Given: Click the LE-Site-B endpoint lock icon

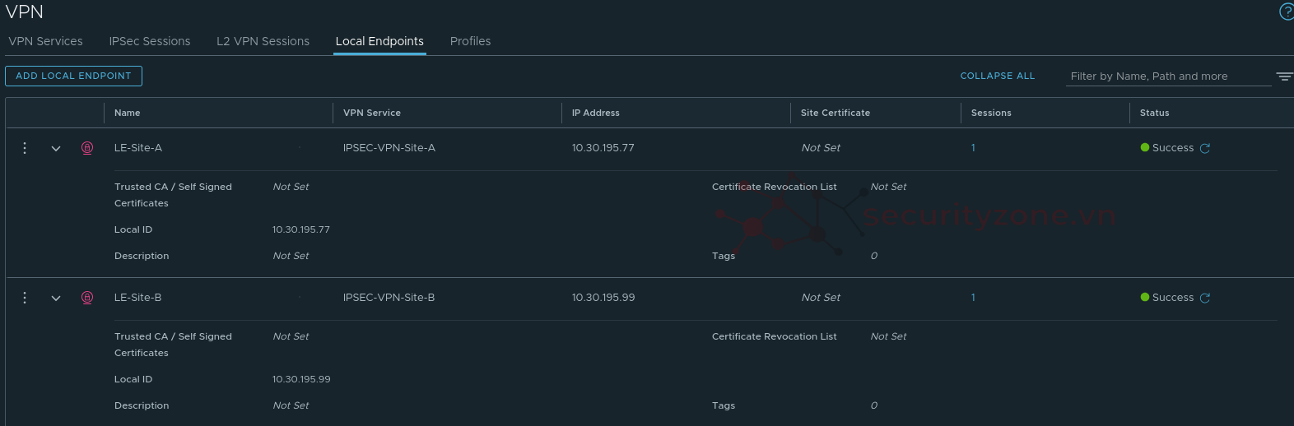Looking at the screenshot, I should [x=87, y=298].
